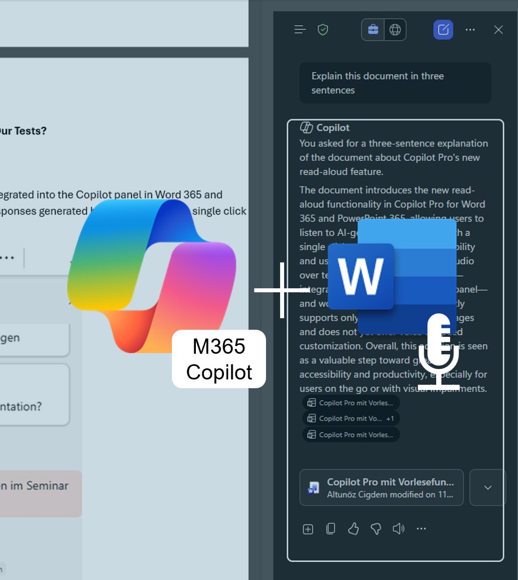
Task: Click the 'Explain this document' prompt bubble
Action: pyautogui.click(x=395, y=83)
